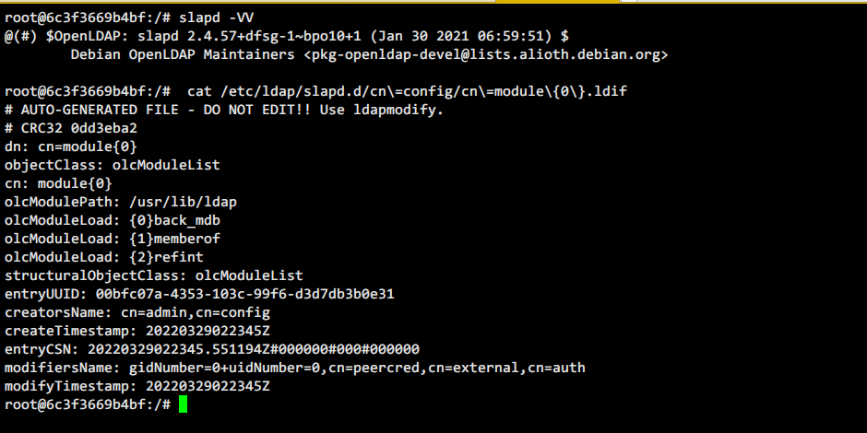
Task: Click the olcModulePath /usr/lib/ldap line
Action: [x=121, y=202]
